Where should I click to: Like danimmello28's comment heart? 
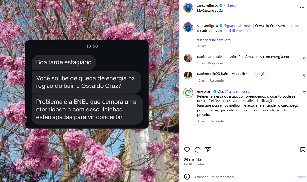[305, 75]
